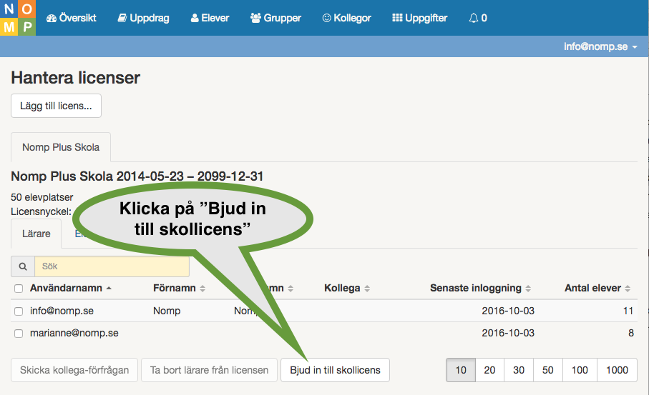The height and width of the screenshot is (395, 649).
Task: Sort by Antal elever column
Action: (597, 288)
